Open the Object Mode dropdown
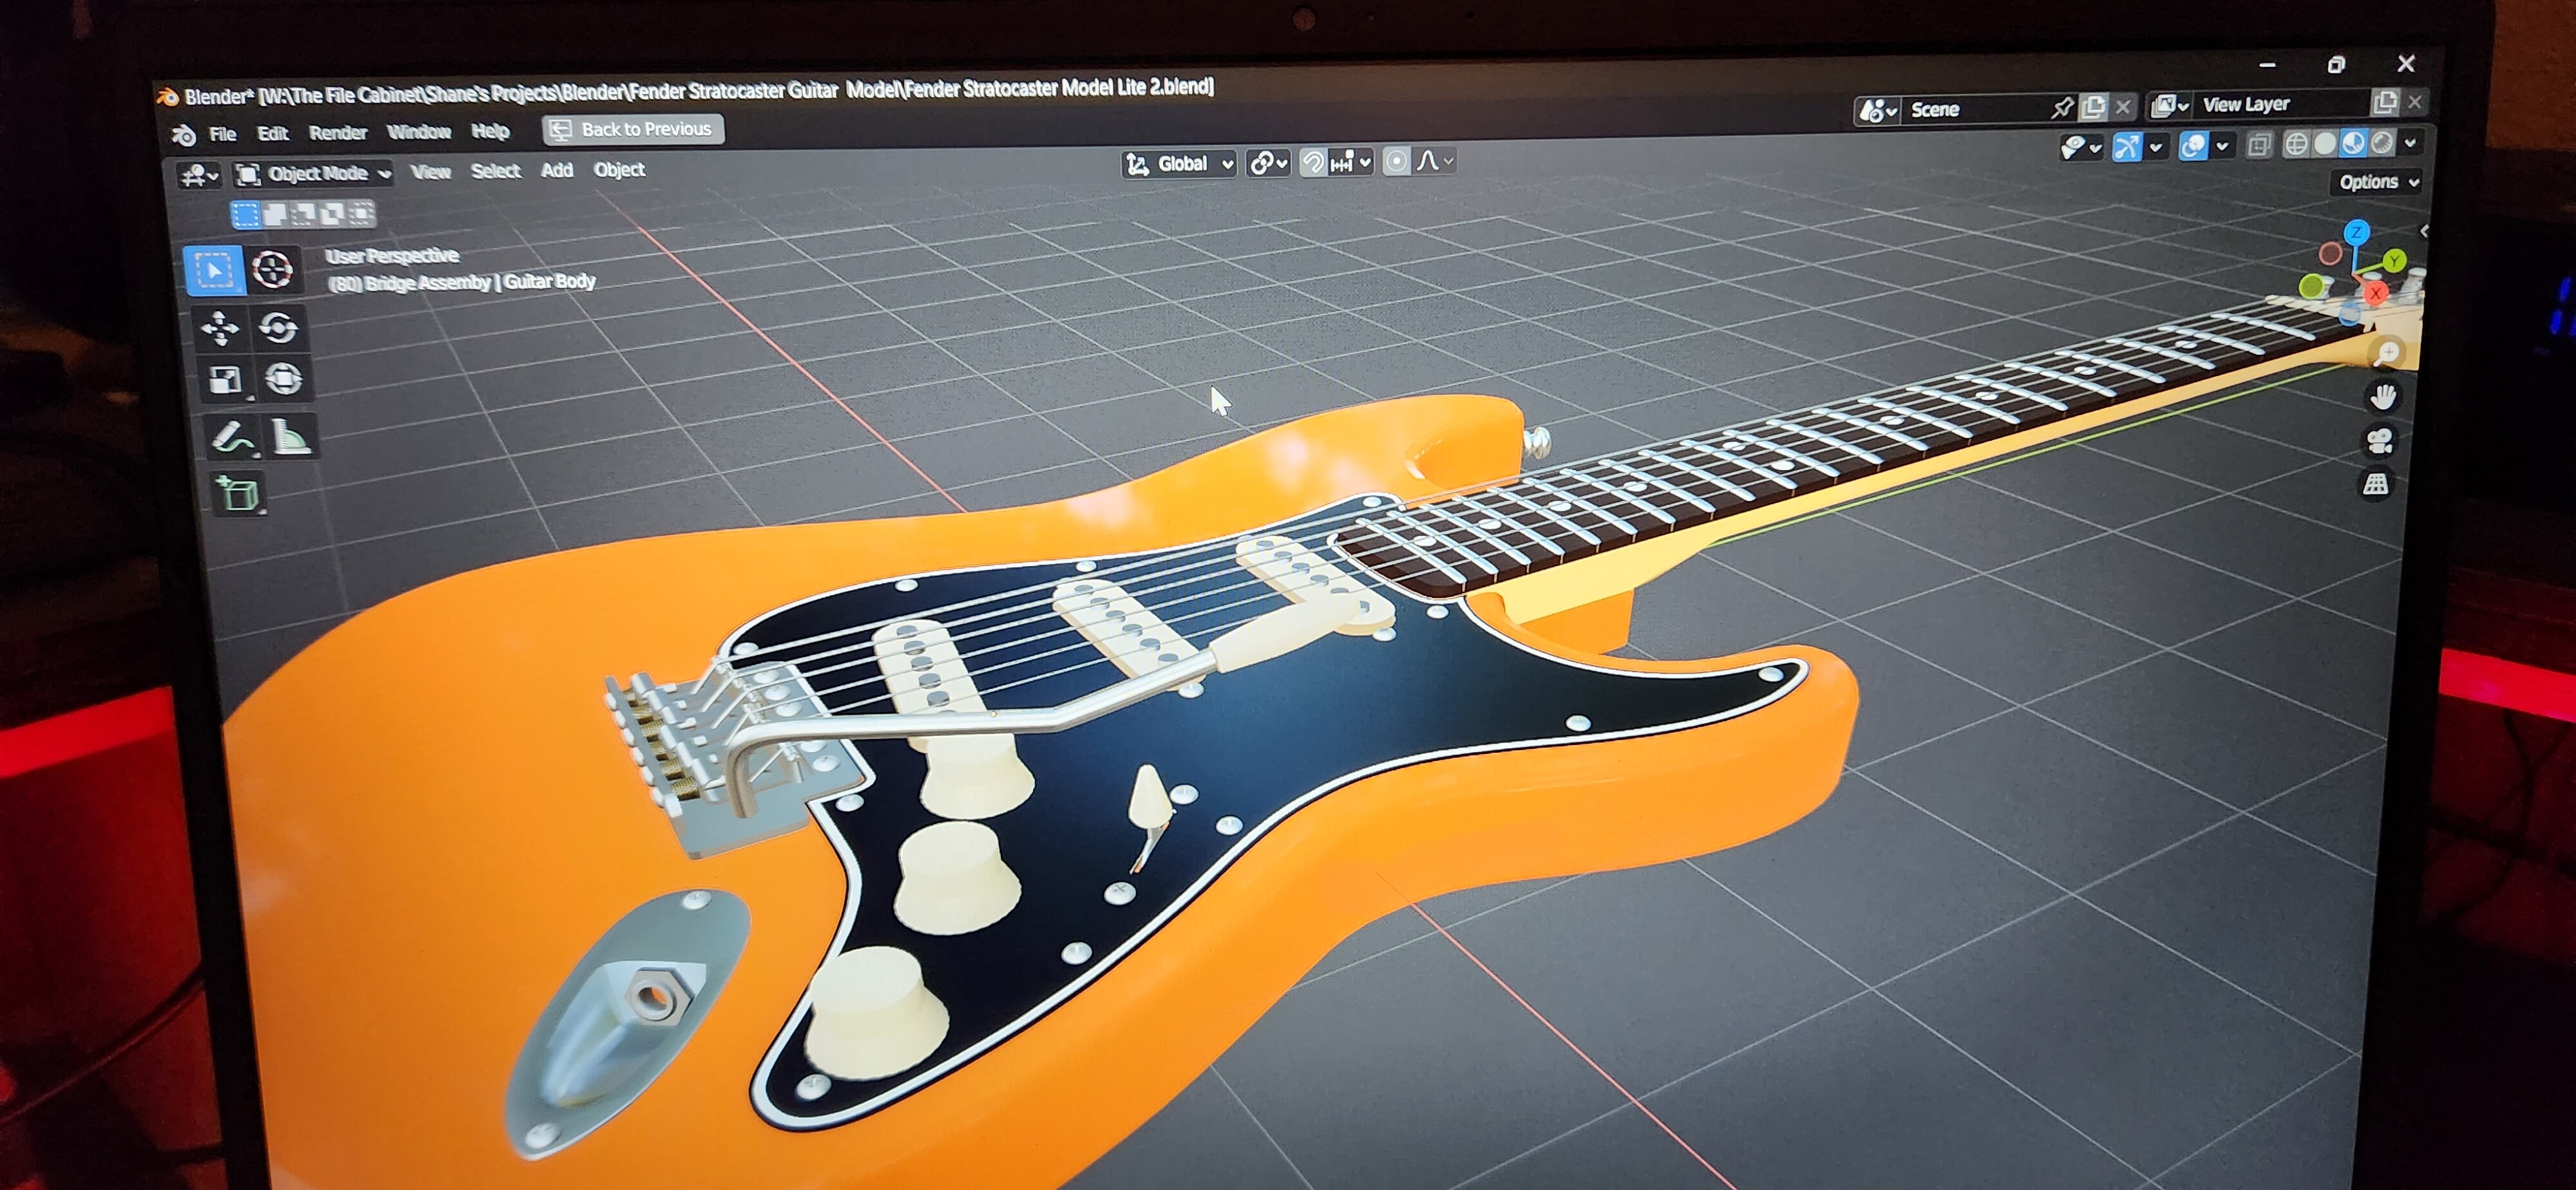 tap(313, 174)
